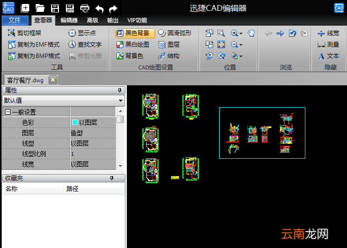Screen dimensions: 347x248
Task: Collapse the 一般设置 section
Action: click(x=7, y=112)
